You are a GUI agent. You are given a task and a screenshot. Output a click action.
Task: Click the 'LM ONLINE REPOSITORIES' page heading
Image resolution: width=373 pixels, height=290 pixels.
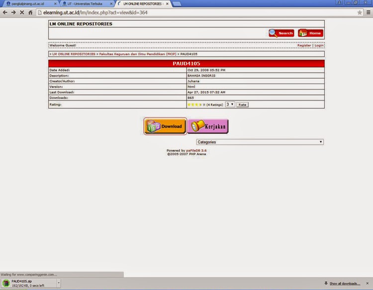pos(81,24)
